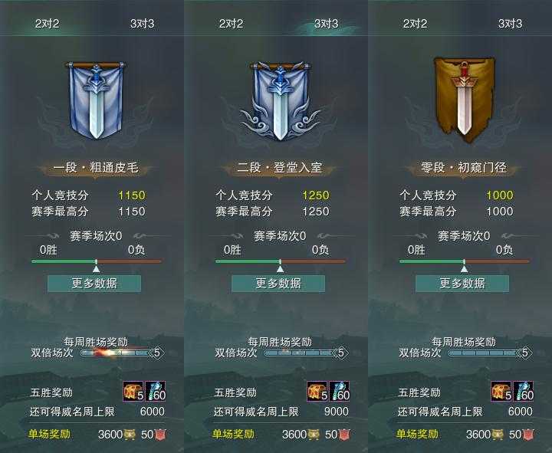Viewport: 552px width, 453px height.
Task: Click the blue item x60 reward icon in left panel
Action: (x=156, y=392)
